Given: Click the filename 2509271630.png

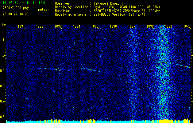Looking at the screenshot, I should click(x=16, y=8).
